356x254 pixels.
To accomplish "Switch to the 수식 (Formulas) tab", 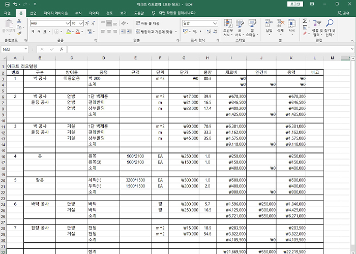I will pyautogui.click(x=77, y=12).
